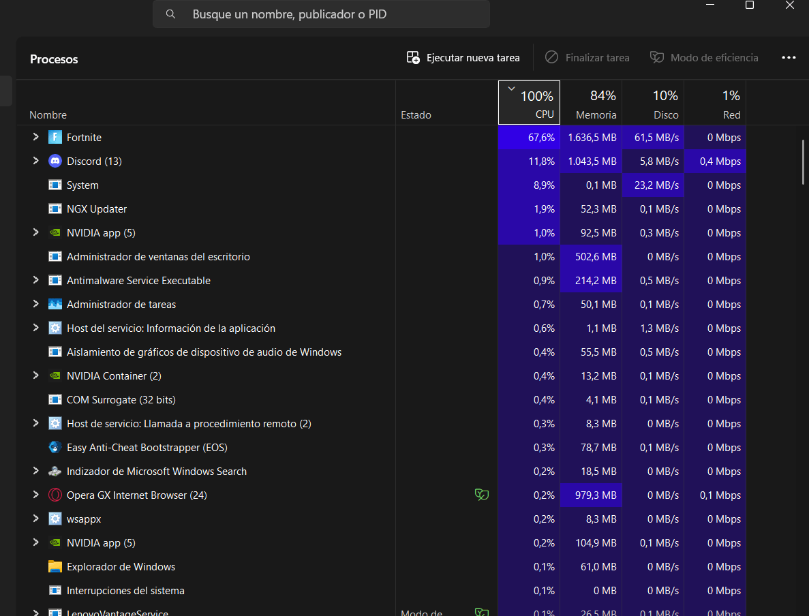Click the Interrupciones del sistema icon
809x616 pixels.
pos(55,590)
